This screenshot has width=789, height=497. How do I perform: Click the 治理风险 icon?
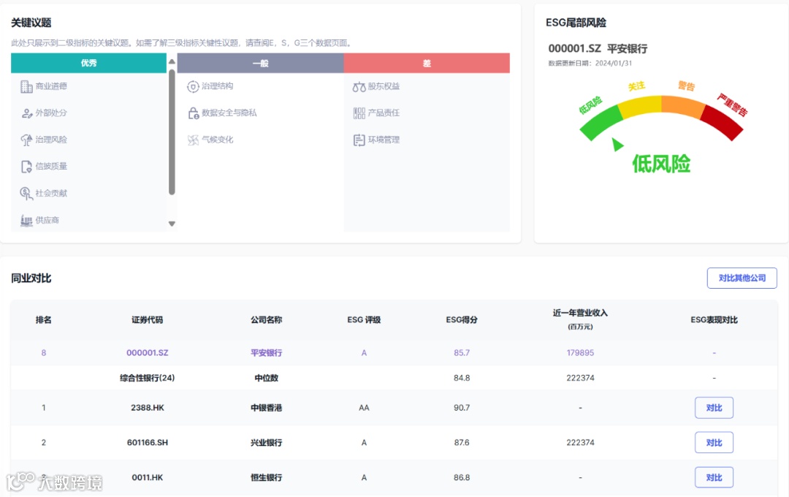(x=26, y=140)
